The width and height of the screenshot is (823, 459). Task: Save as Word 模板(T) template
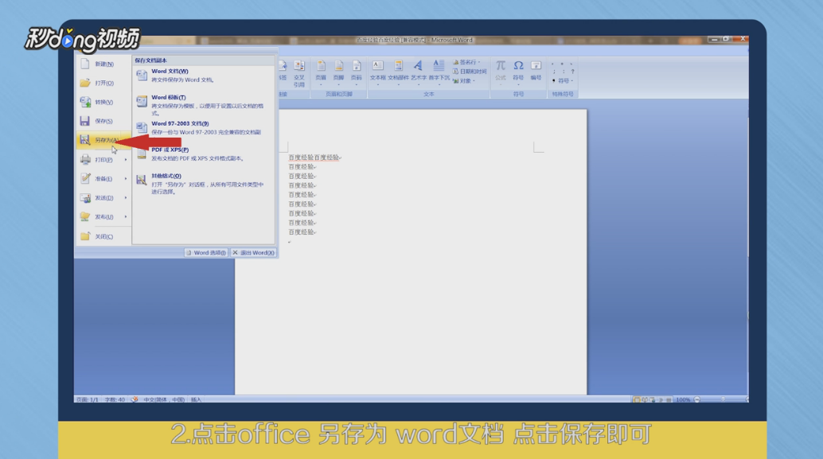coord(204,105)
